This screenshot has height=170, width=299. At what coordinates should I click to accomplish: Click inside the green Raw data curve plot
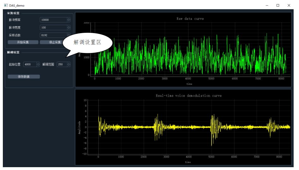click(x=189, y=50)
